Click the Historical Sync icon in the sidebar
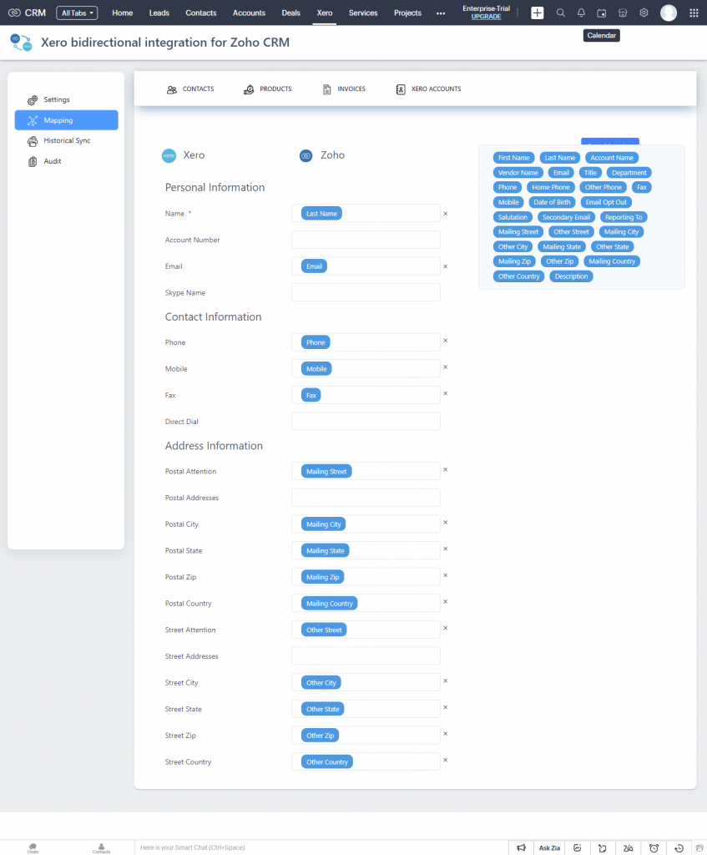This screenshot has height=855, width=707. (x=33, y=141)
